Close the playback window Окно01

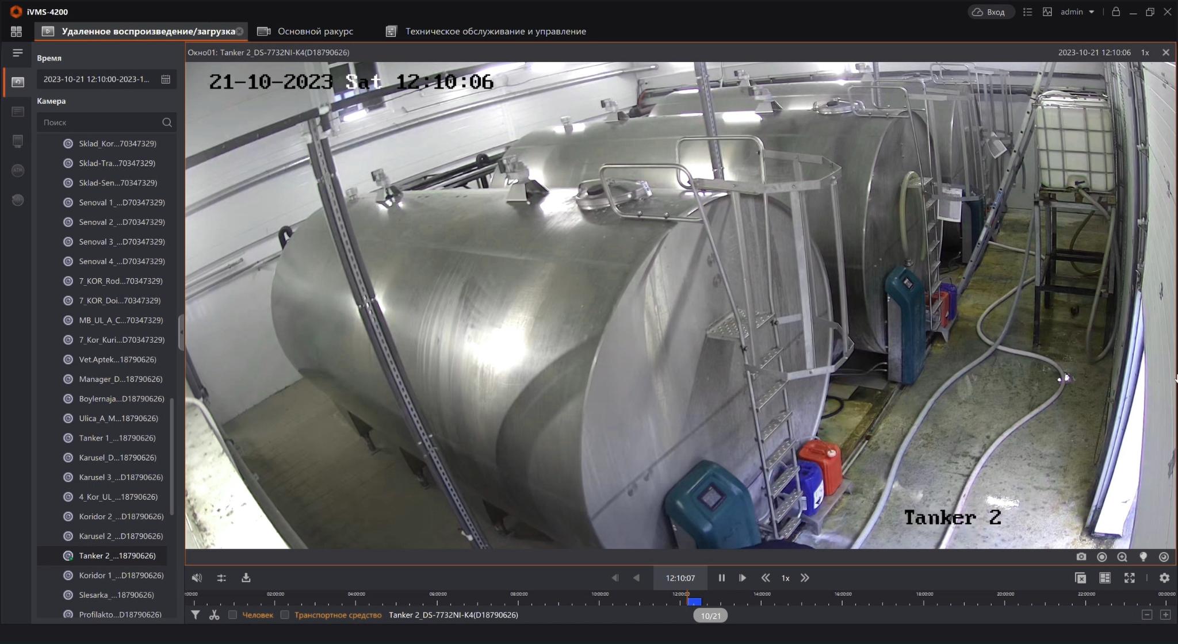pos(1166,52)
